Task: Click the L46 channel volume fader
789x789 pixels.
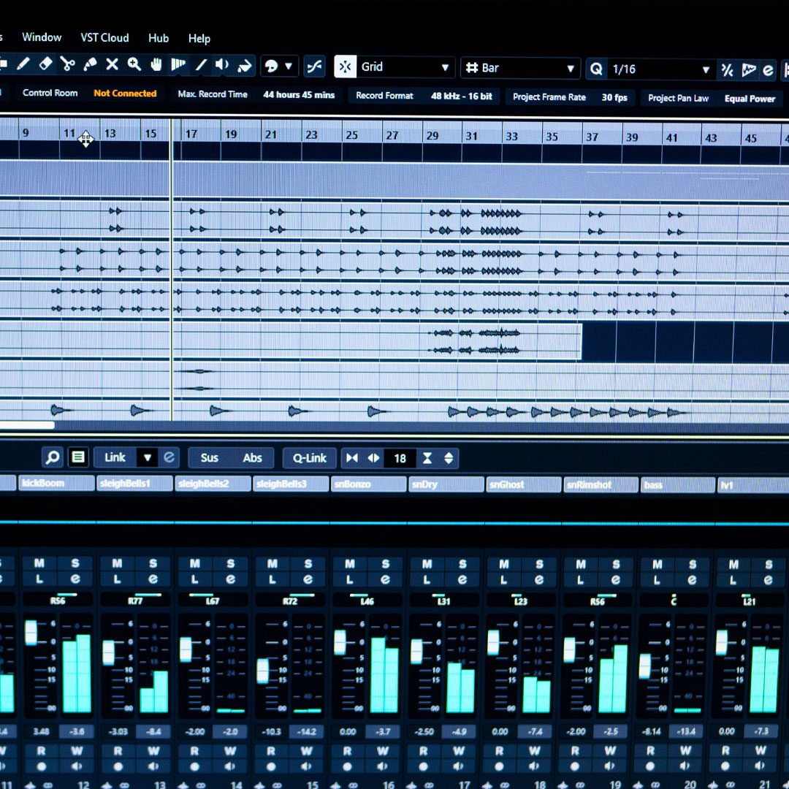Action: click(340, 643)
